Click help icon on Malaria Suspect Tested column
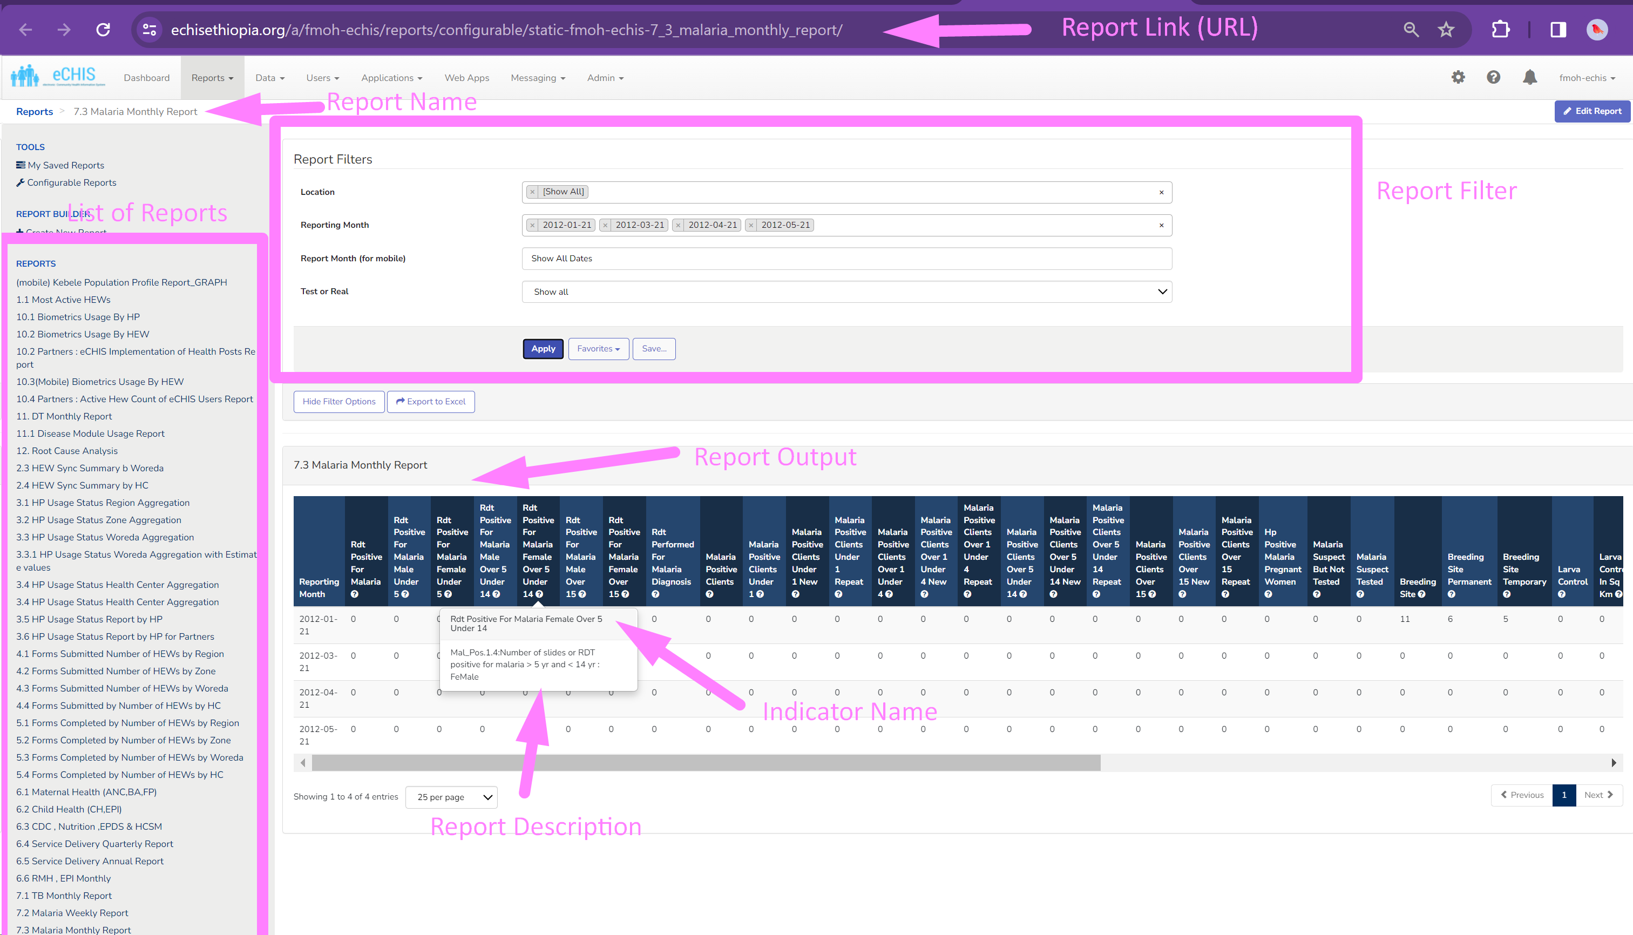The image size is (1633, 935). pyautogui.click(x=1360, y=594)
